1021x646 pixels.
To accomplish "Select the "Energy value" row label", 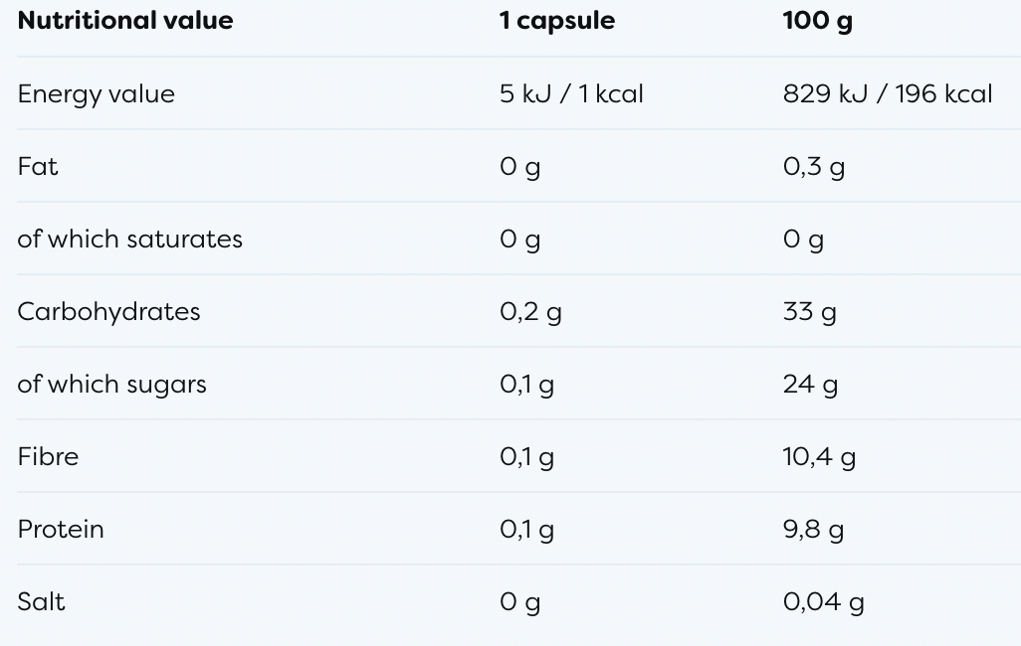I will (x=97, y=94).
